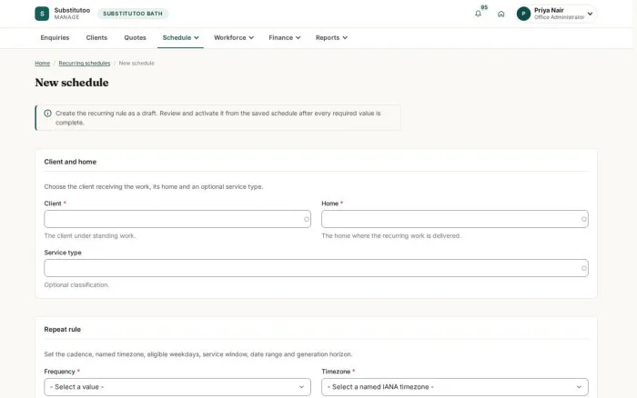Click the New schedule breadcrumb text
Screen dimensions: 637x398
click(x=136, y=64)
